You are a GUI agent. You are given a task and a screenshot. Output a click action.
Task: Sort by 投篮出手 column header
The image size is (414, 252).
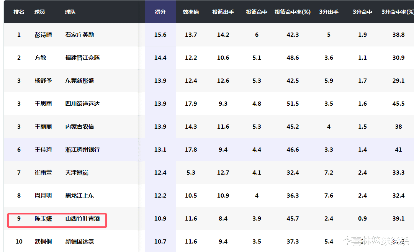click(x=223, y=12)
